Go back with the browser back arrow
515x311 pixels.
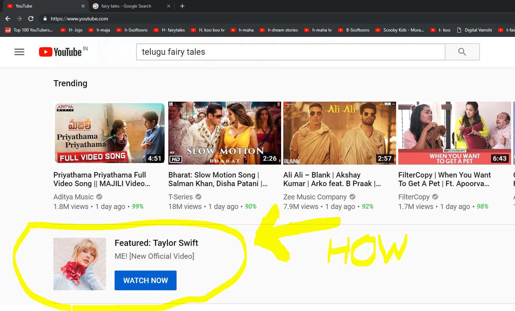pyautogui.click(x=8, y=18)
